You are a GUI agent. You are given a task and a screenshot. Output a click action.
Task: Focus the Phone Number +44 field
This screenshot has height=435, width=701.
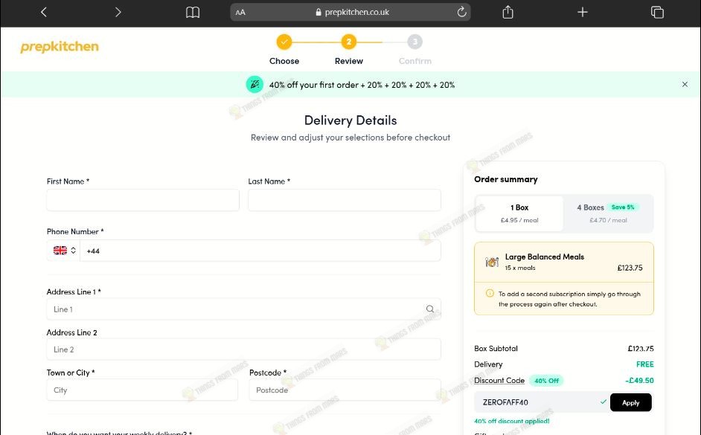[x=260, y=251]
